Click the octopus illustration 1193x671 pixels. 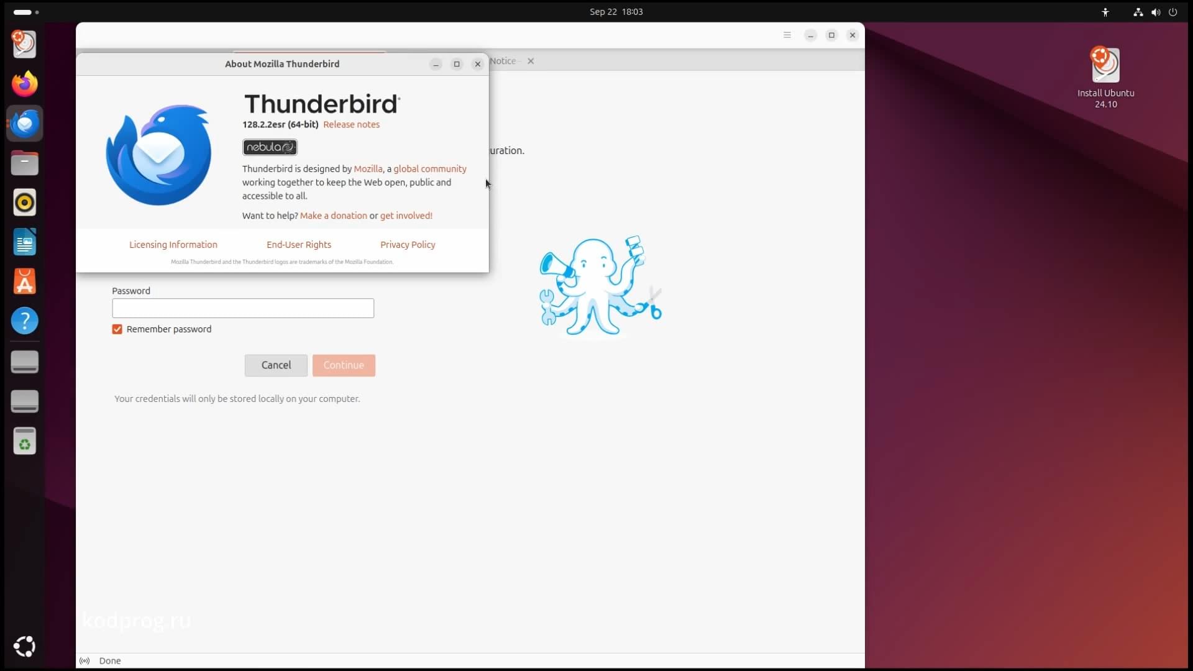click(x=600, y=285)
